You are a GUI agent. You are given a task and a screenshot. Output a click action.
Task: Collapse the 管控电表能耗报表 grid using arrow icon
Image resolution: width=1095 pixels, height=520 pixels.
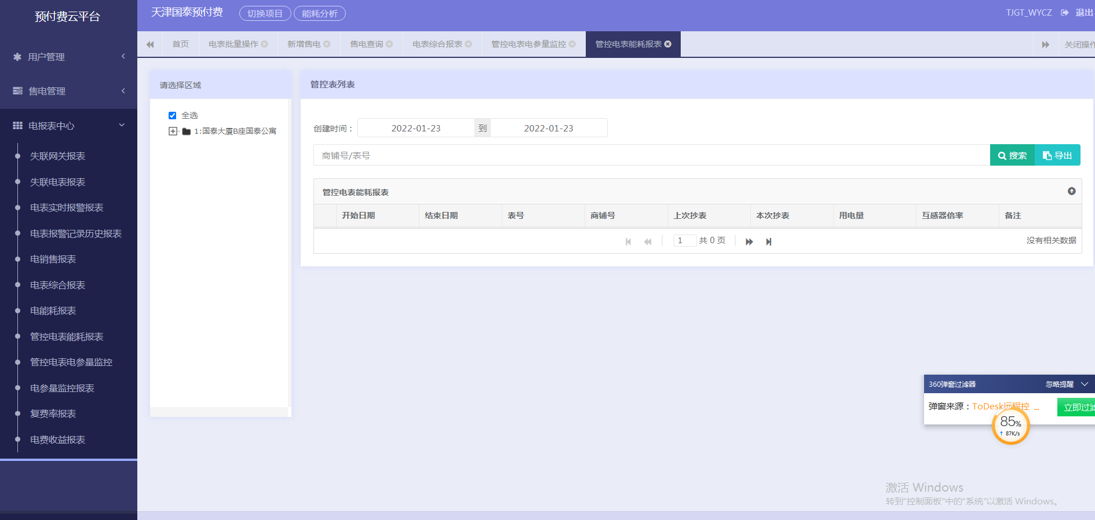pyautogui.click(x=1071, y=191)
